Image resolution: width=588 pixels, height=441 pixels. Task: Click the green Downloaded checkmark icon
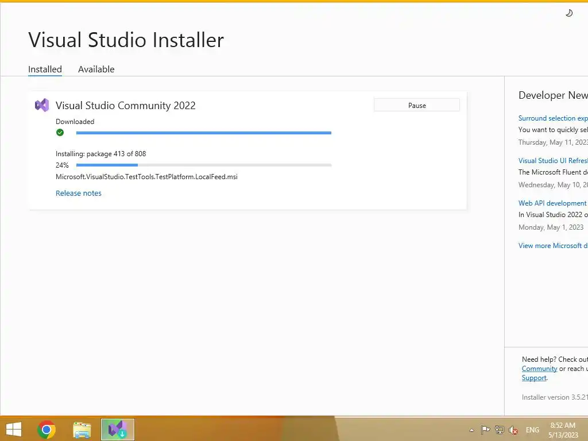(60, 133)
